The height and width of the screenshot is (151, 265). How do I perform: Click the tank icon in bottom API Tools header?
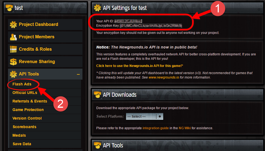(x=98, y=145)
